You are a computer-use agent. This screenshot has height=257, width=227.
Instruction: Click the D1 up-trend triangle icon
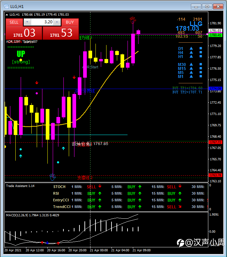point(191,48)
